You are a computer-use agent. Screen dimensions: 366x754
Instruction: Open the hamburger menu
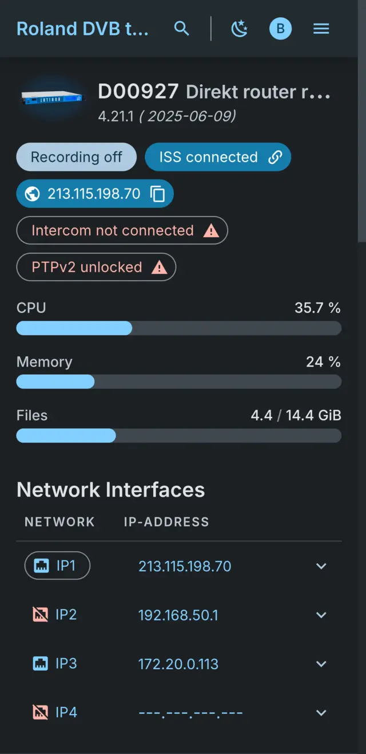[321, 28]
